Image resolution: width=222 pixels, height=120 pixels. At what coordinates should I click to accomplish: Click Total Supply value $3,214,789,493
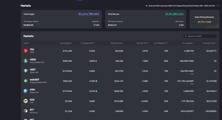point(89,14)
